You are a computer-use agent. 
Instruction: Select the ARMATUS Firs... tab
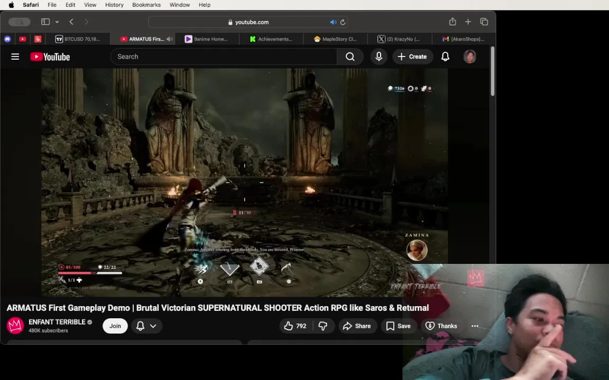(142, 39)
